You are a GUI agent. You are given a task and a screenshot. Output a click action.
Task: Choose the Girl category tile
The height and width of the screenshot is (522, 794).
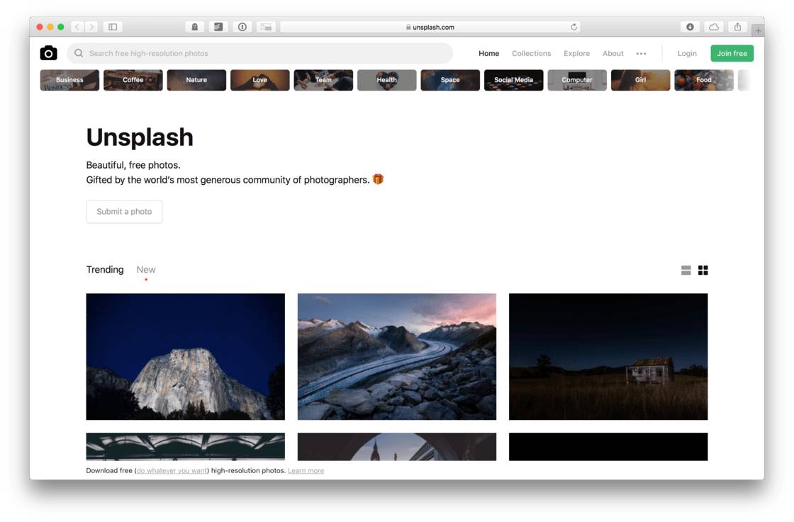point(641,80)
